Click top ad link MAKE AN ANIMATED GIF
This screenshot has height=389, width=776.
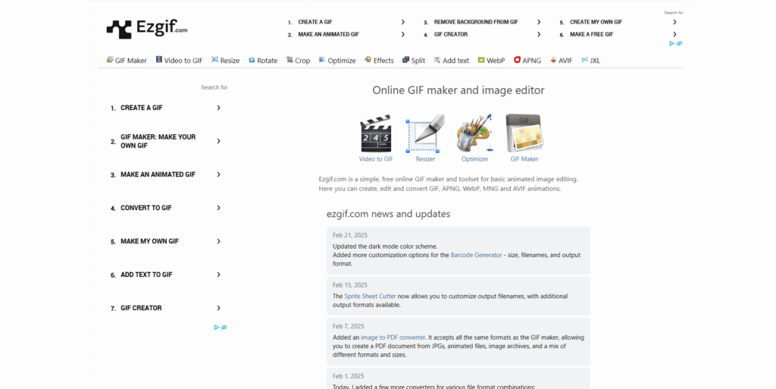329,34
